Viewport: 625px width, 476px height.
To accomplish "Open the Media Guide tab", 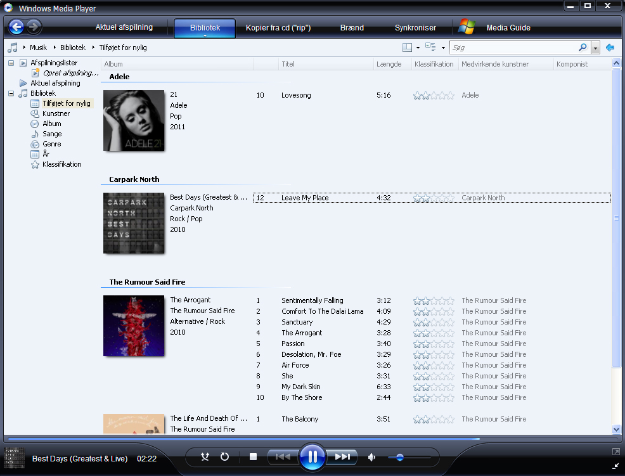I will (x=508, y=28).
